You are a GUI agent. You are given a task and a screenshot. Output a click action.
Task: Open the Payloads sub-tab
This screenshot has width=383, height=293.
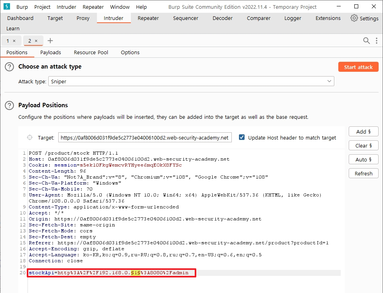pos(51,52)
